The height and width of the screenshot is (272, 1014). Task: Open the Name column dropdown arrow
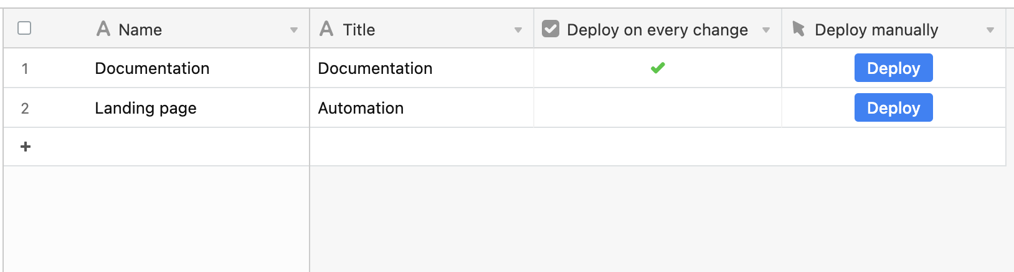pyautogui.click(x=294, y=30)
